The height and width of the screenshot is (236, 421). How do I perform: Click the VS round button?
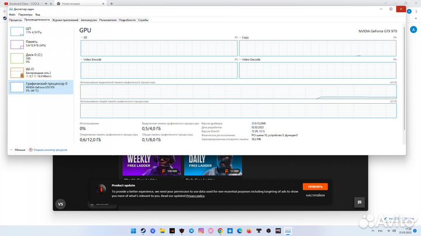[60, 204]
